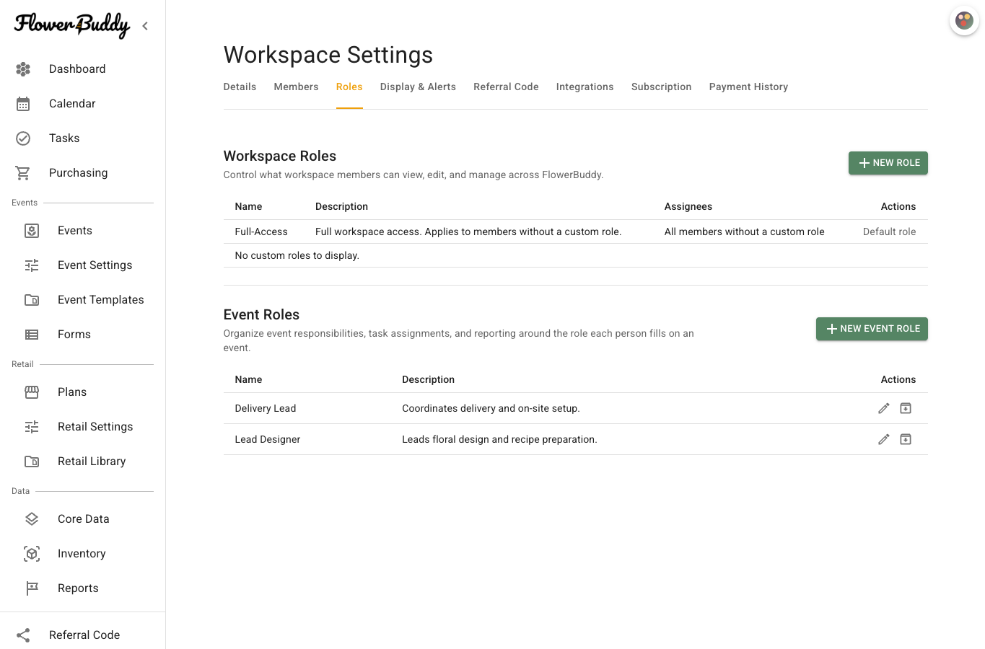The image size is (985, 649).
Task: Switch to the Members tab
Action: tap(296, 87)
